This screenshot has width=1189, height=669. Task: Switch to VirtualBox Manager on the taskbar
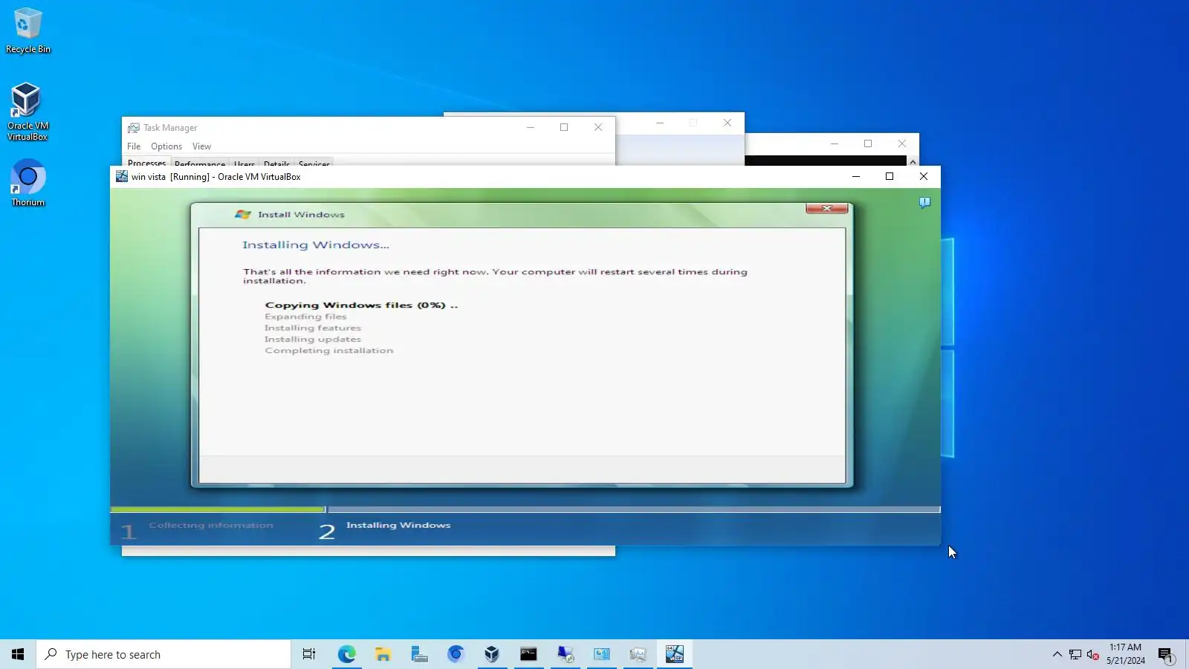[492, 654]
